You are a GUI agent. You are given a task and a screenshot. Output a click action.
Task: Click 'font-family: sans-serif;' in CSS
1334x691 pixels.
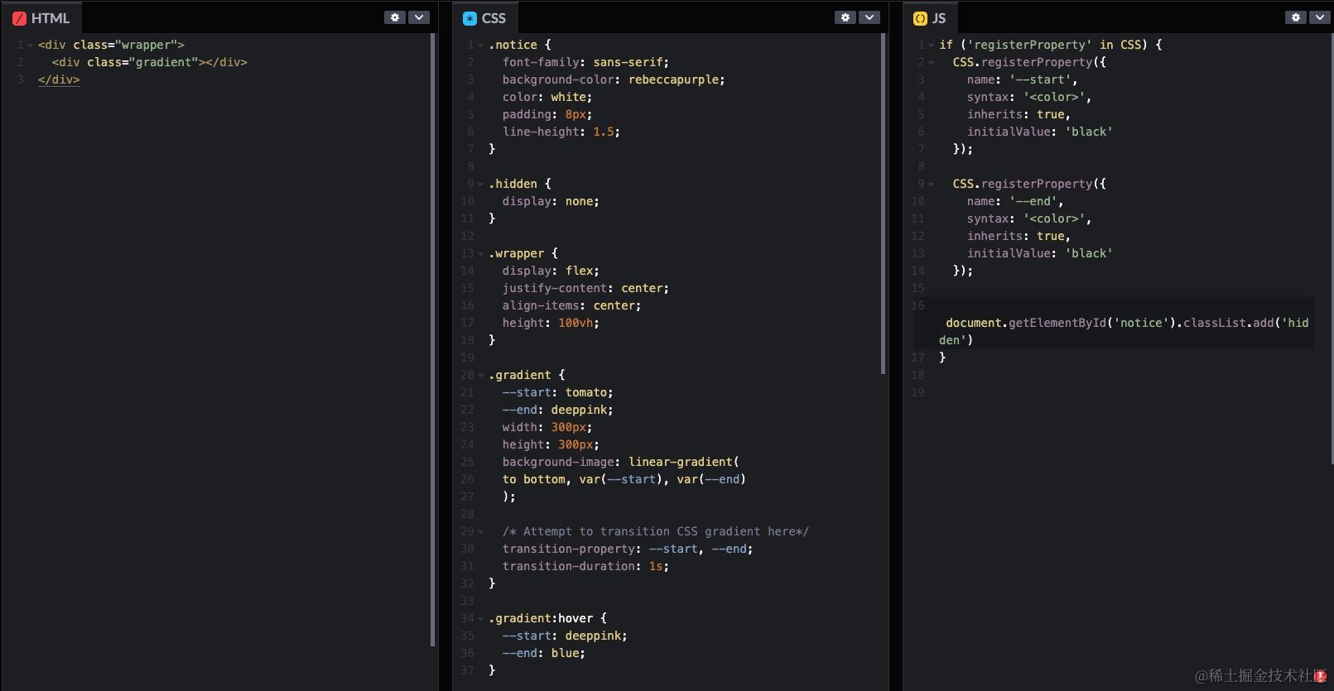coord(585,62)
